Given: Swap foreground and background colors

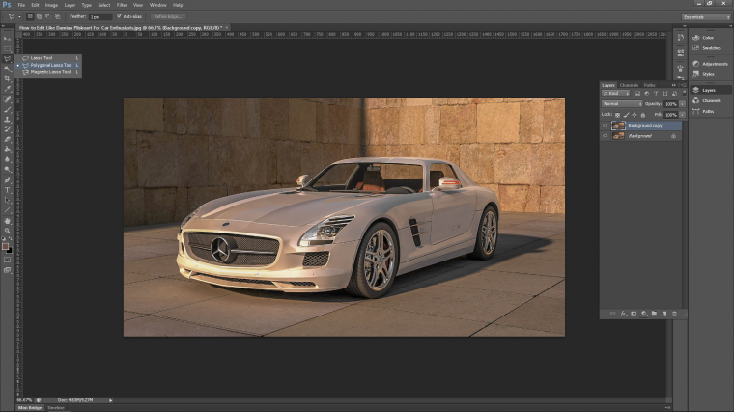Looking at the screenshot, I should 11,239.
